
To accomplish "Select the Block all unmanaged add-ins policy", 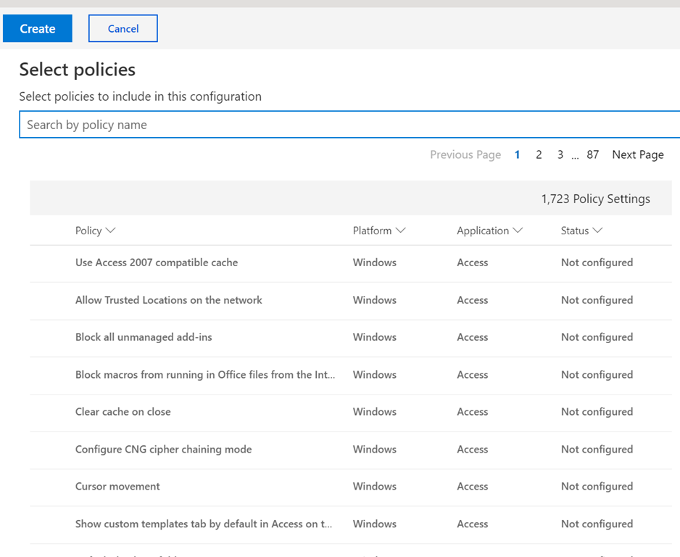I will coord(144,337).
